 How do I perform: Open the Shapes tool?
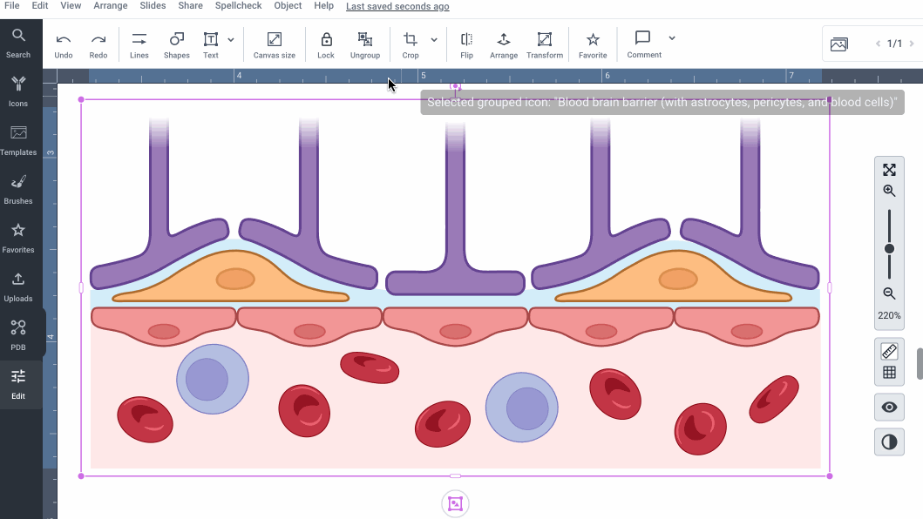click(176, 44)
